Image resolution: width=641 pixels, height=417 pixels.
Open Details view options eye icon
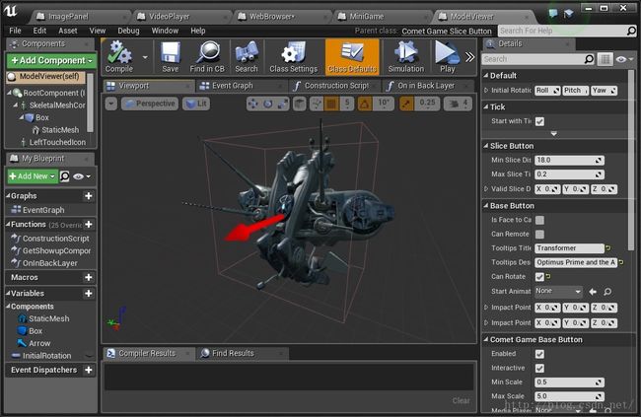click(x=624, y=59)
